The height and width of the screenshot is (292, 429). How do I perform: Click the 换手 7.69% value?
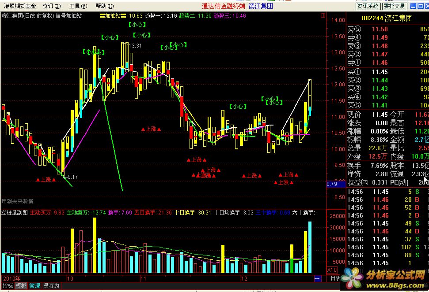coord(379,166)
